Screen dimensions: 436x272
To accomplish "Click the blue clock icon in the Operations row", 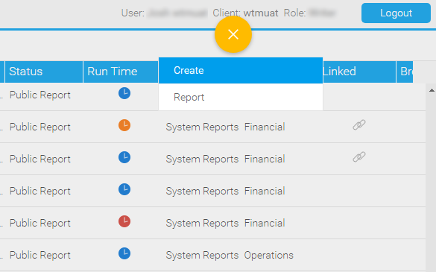I will (x=124, y=253).
